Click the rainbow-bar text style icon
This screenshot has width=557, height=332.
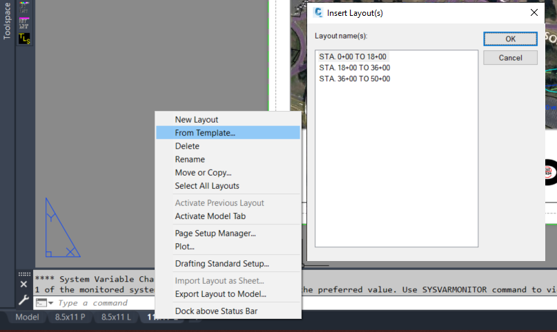(x=23, y=8)
